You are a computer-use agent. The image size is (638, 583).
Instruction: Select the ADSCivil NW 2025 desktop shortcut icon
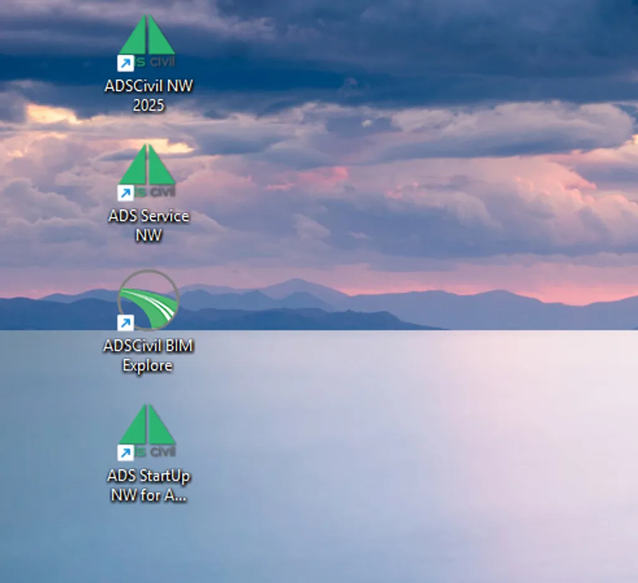coord(147,43)
